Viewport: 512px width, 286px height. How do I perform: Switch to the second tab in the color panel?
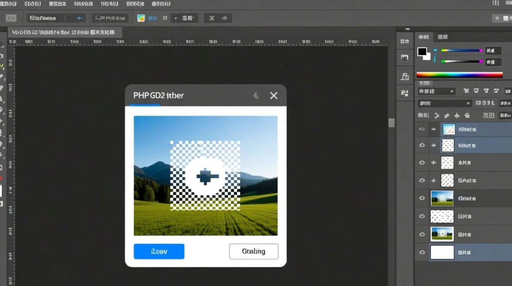(443, 37)
